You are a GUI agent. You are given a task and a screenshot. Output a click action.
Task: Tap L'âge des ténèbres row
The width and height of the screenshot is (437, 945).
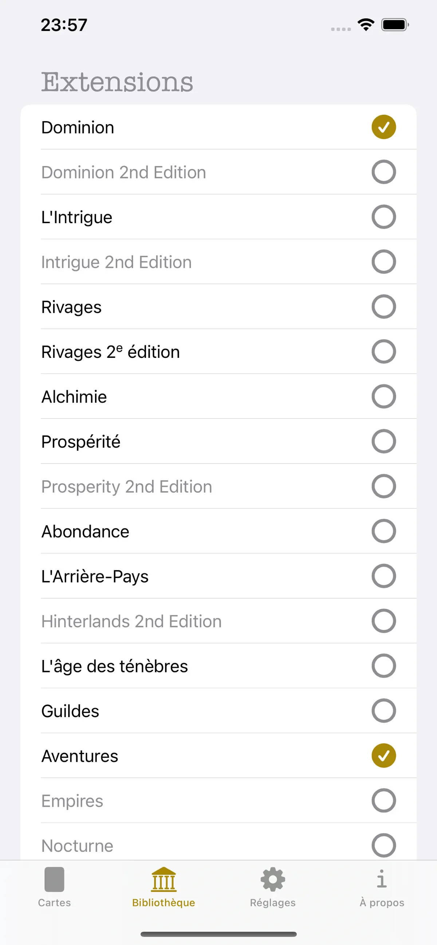click(218, 666)
